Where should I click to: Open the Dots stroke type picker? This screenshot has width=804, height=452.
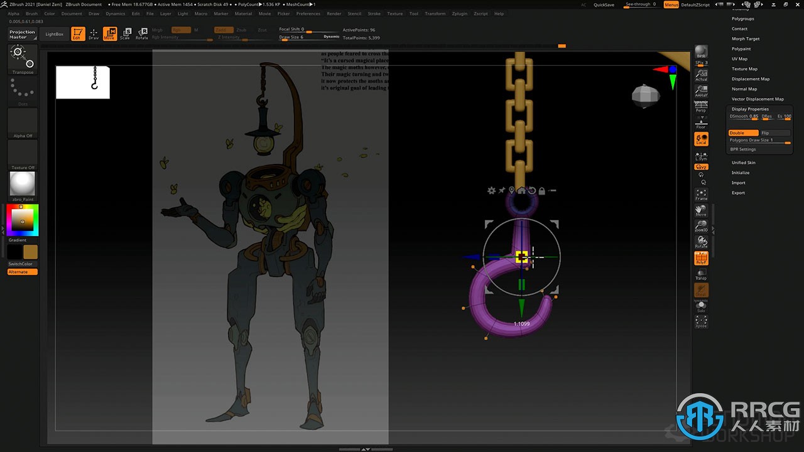click(23, 92)
